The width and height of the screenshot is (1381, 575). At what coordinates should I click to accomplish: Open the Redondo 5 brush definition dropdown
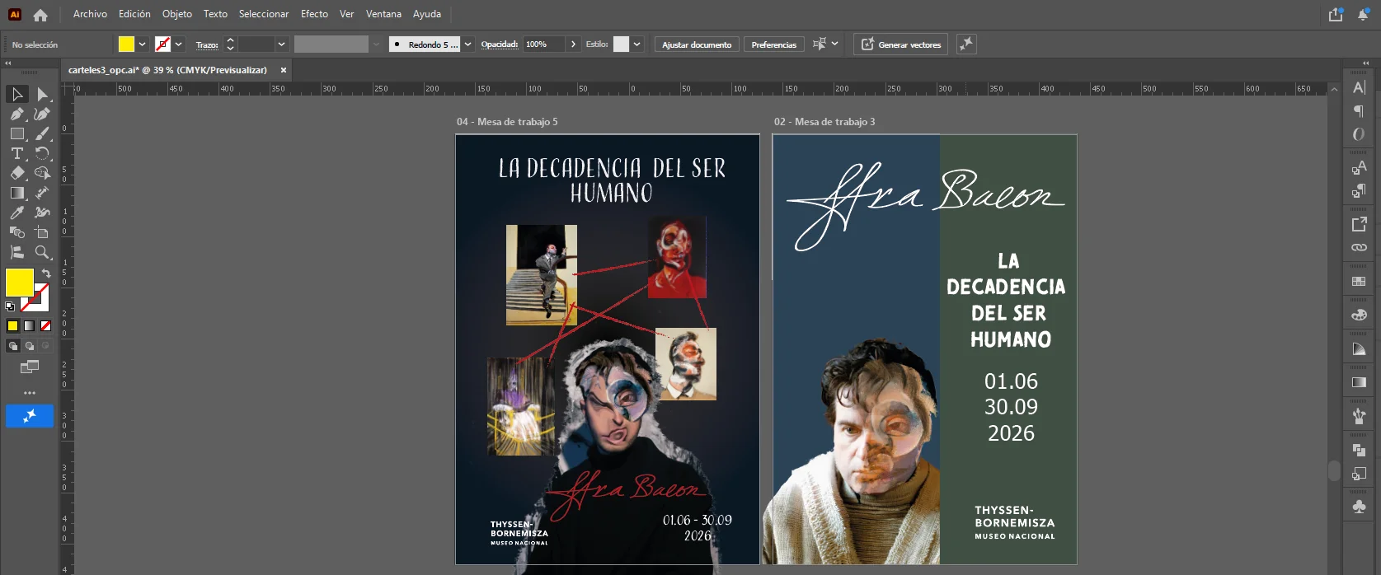click(467, 44)
